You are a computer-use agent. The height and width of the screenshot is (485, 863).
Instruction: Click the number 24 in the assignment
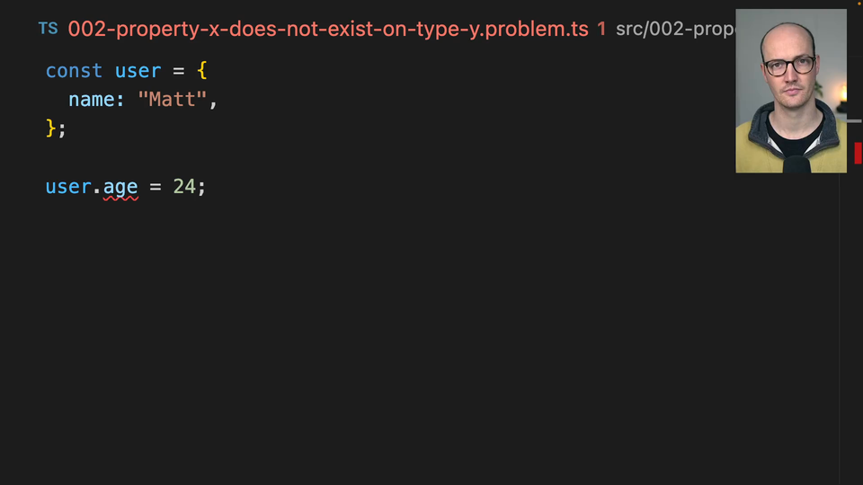(184, 187)
